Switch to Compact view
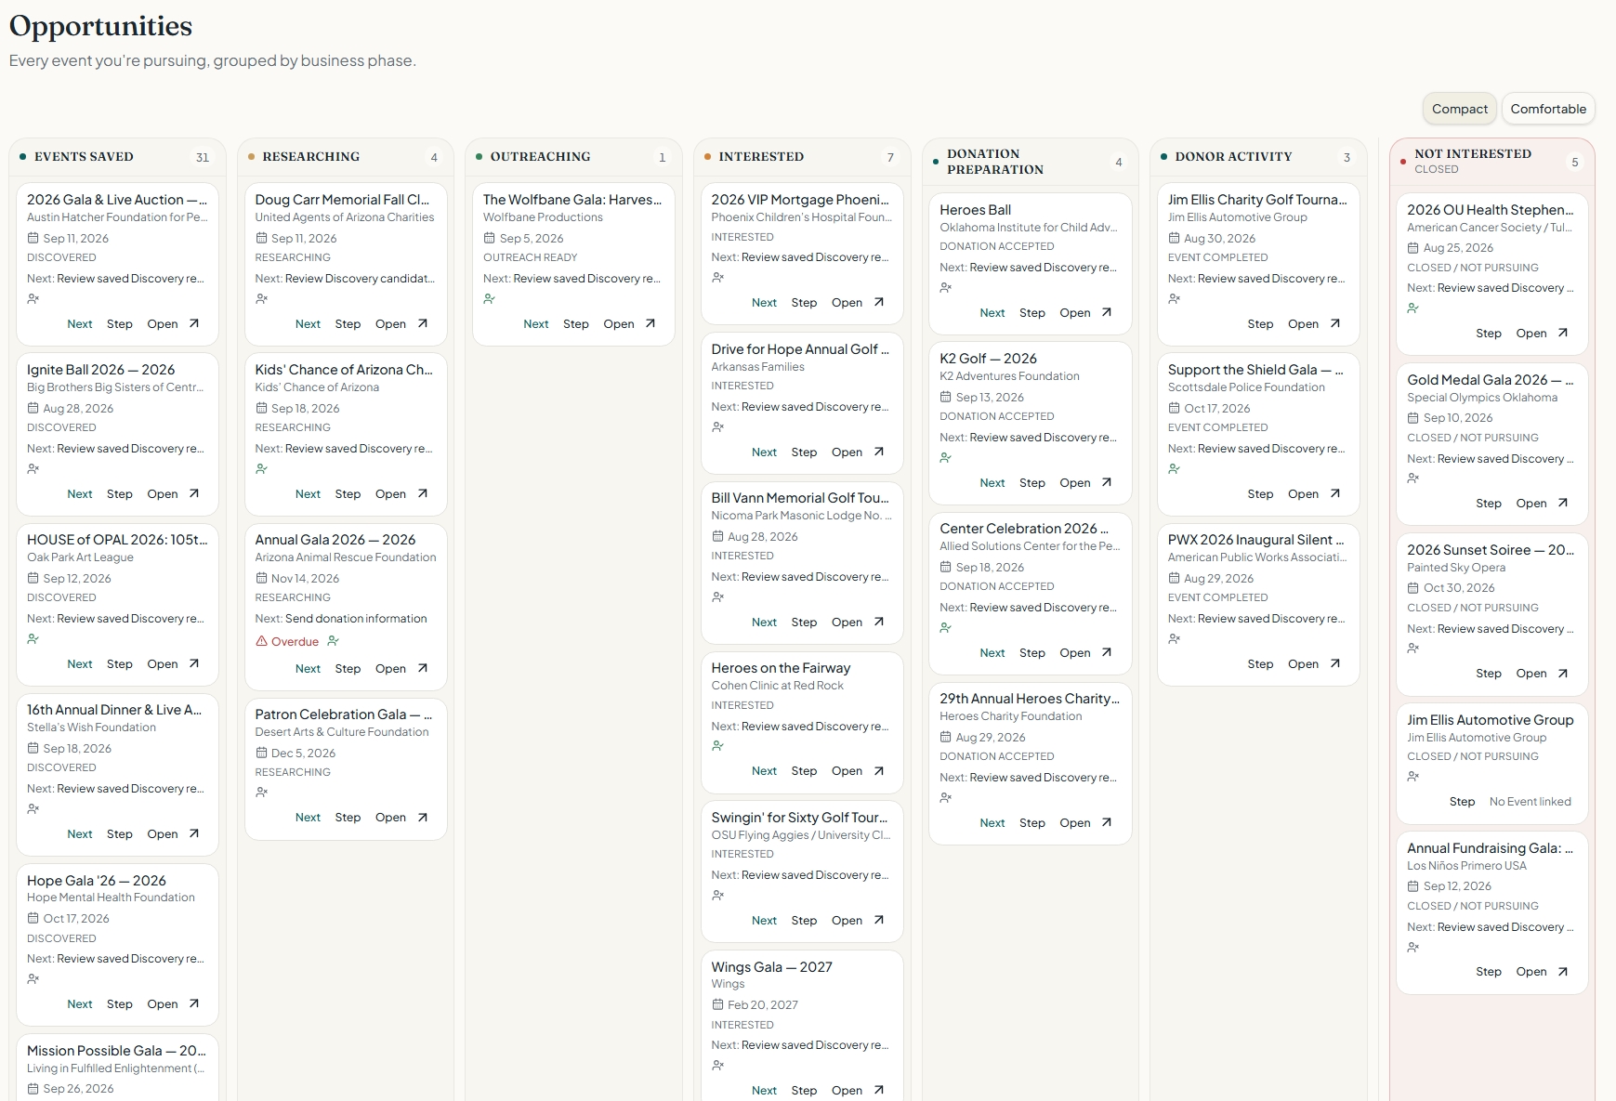The height and width of the screenshot is (1101, 1616). [1459, 109]
